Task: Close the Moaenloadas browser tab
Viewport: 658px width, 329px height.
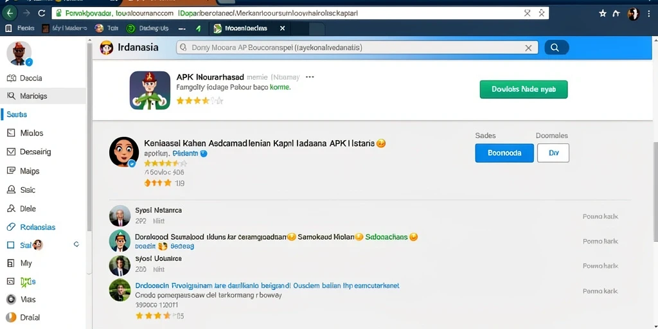Action: 283,28
